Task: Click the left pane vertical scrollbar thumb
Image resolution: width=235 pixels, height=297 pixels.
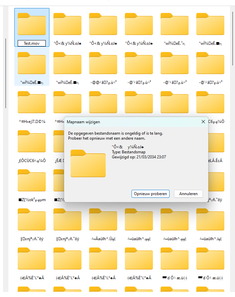Action: 6,73
